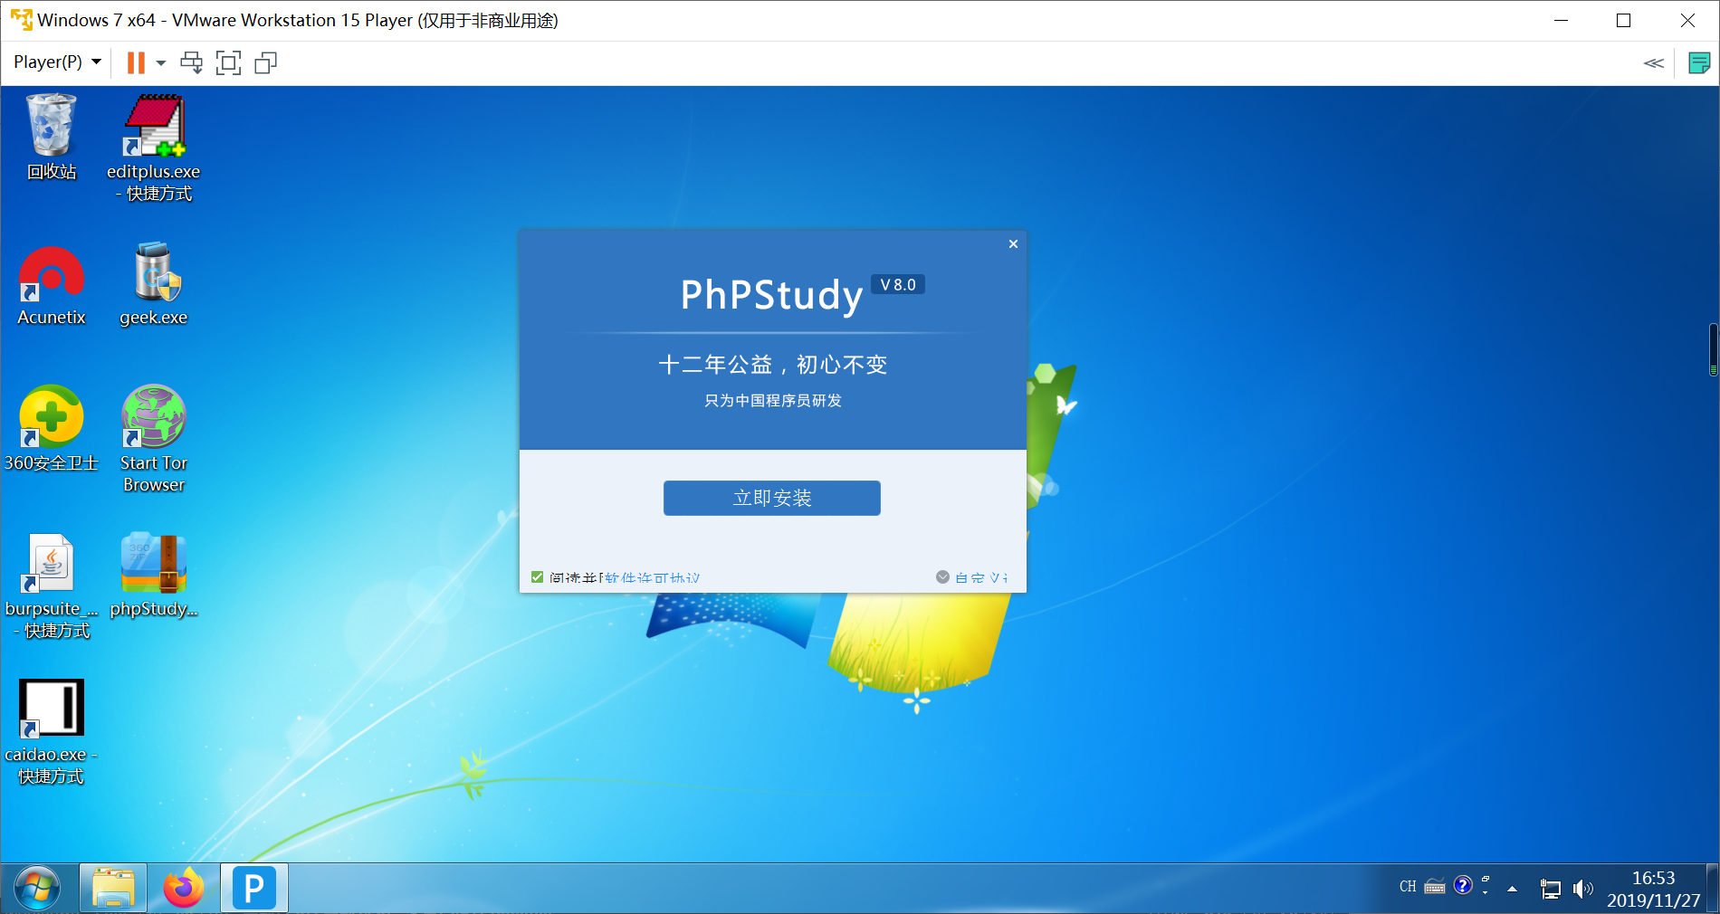The width and height of the screenshot is (1720, 914).
Task: Open the Player(P) menu
Action: tap(57, 62)
